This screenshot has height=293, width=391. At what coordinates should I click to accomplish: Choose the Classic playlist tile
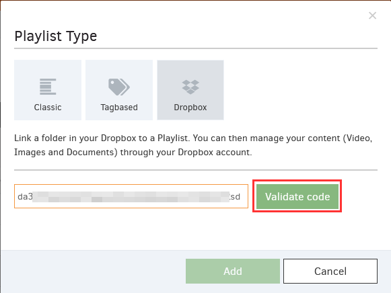[x=48, y=90]
